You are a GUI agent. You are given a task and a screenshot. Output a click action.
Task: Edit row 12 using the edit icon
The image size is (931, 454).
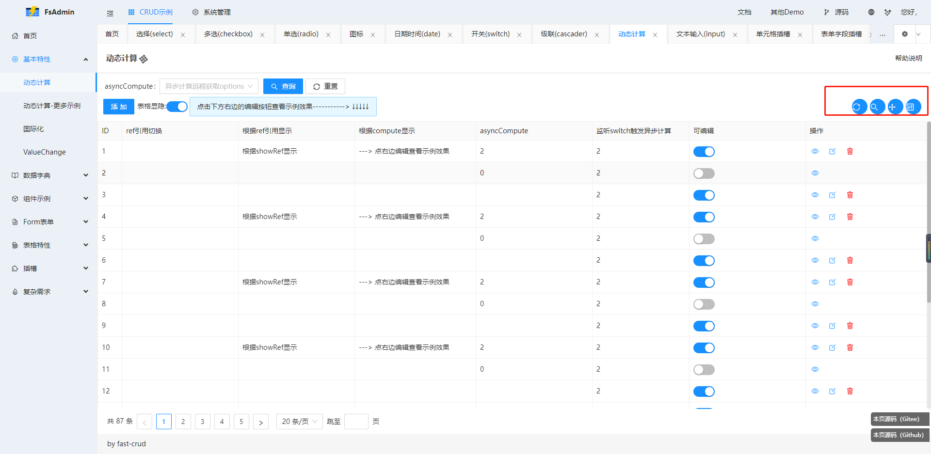click(833, 391)
